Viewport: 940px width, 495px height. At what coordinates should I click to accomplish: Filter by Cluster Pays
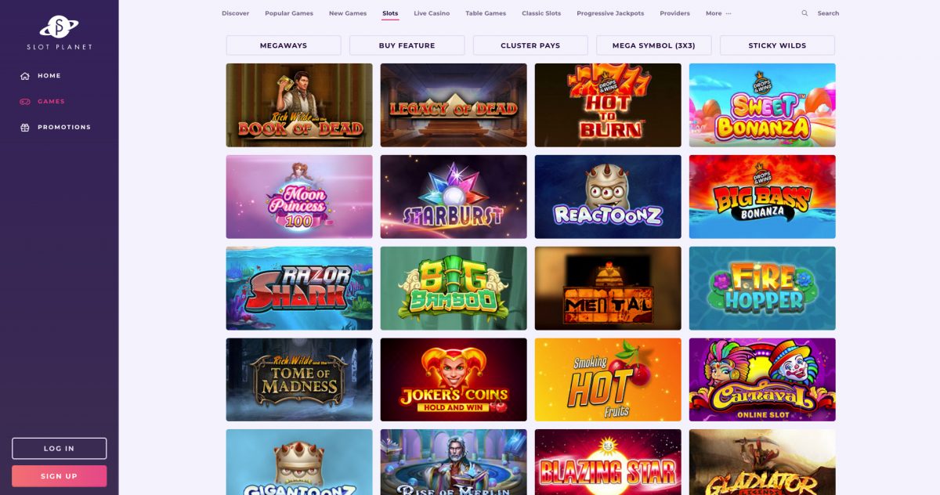(x=530, y=45)
